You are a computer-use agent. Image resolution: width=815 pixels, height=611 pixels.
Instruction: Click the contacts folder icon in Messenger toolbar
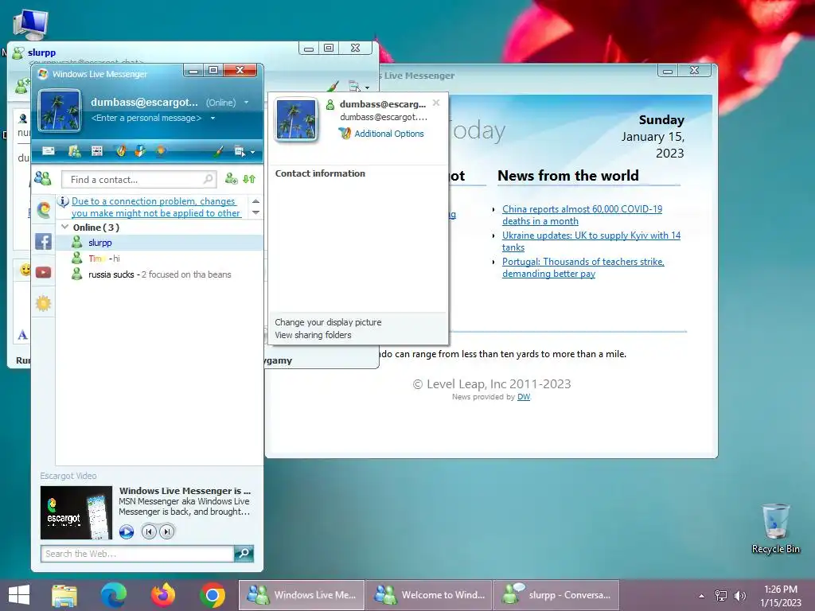(x=74, y=151)
